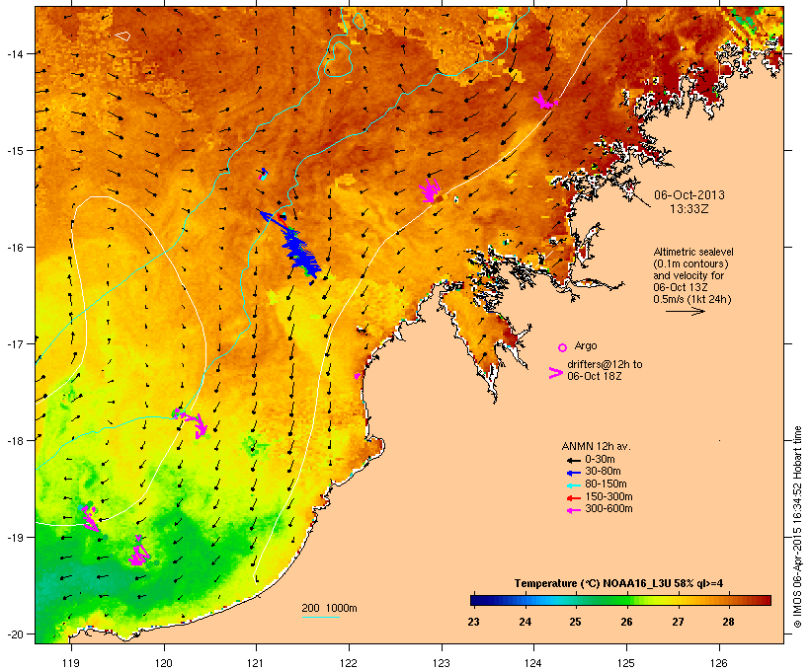Click the magenta 300-600m legend arrow
The image size is (810, 671).
coord(573,510)
